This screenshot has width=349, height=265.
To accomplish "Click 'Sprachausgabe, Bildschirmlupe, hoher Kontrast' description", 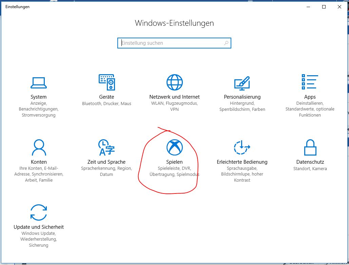I will pyautogui.click(x=242, y=174).
